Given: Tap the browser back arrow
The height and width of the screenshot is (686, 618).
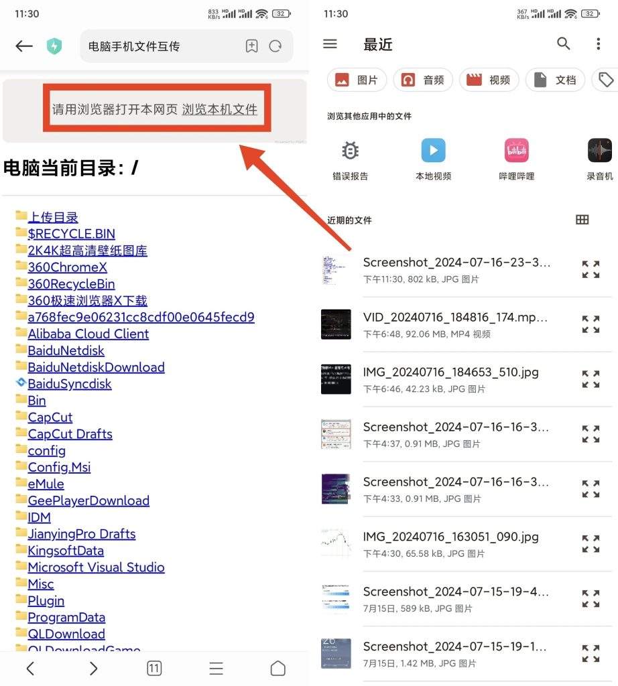Looking at the screenshot, I should [24, 46].
